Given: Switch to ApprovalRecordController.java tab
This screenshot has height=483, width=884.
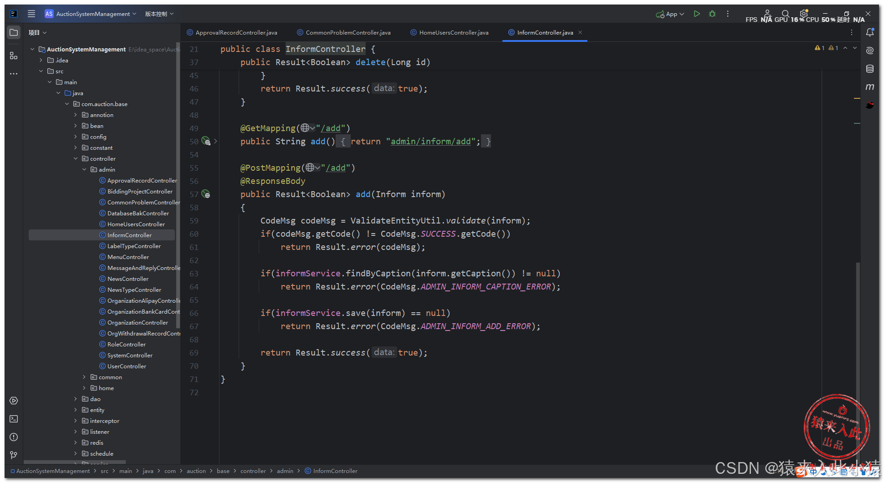Looking at the screenshot, I should [x=232, y=32].
